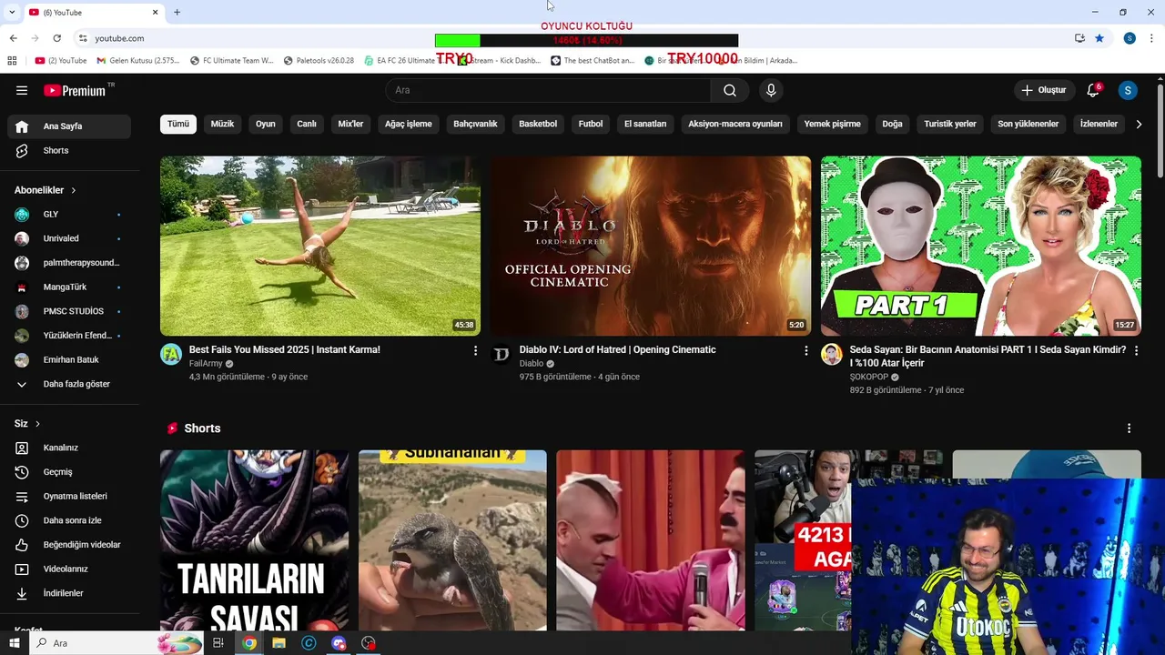Open Task View on the taskbar
This screenshot has width=1165, height=655.
[218, 643]
